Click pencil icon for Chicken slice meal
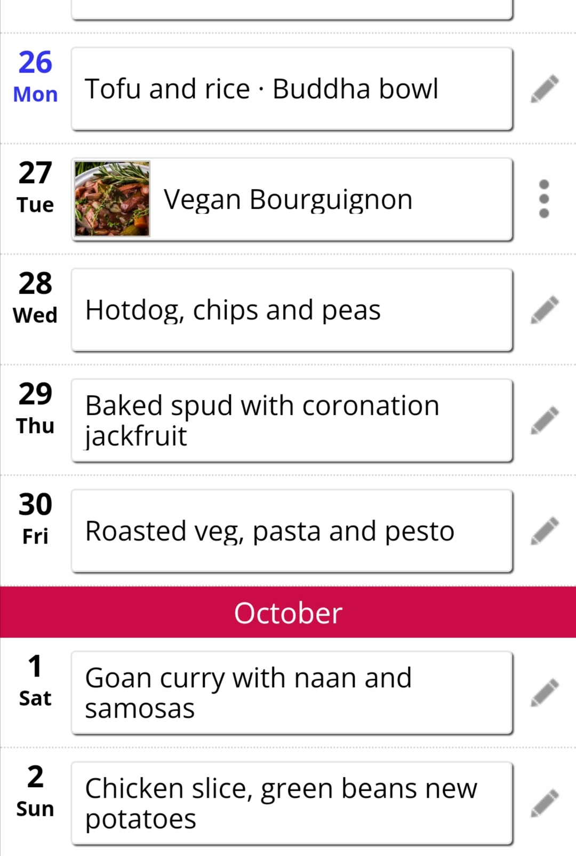 [x=545, y=803]
